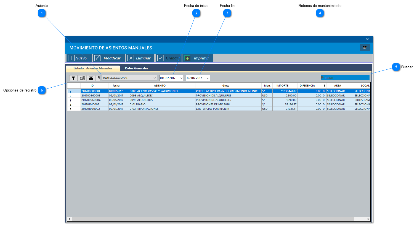This screenshot has width=417, height=225.
Task: Click the Grabar save button
Action: tap(168, 58)
